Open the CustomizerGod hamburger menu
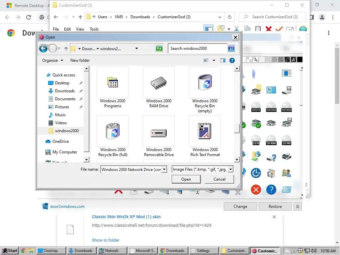 pos(297,207)
